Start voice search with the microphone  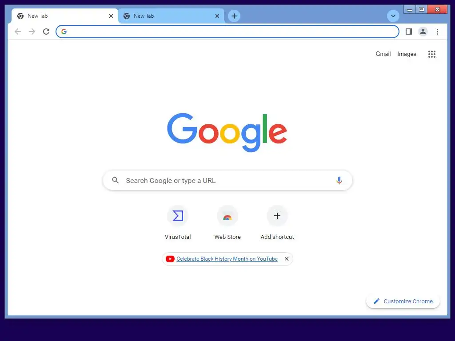(x=339, y=180)
